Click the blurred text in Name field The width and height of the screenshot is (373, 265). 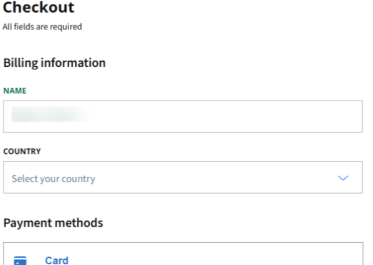point(50,116)
